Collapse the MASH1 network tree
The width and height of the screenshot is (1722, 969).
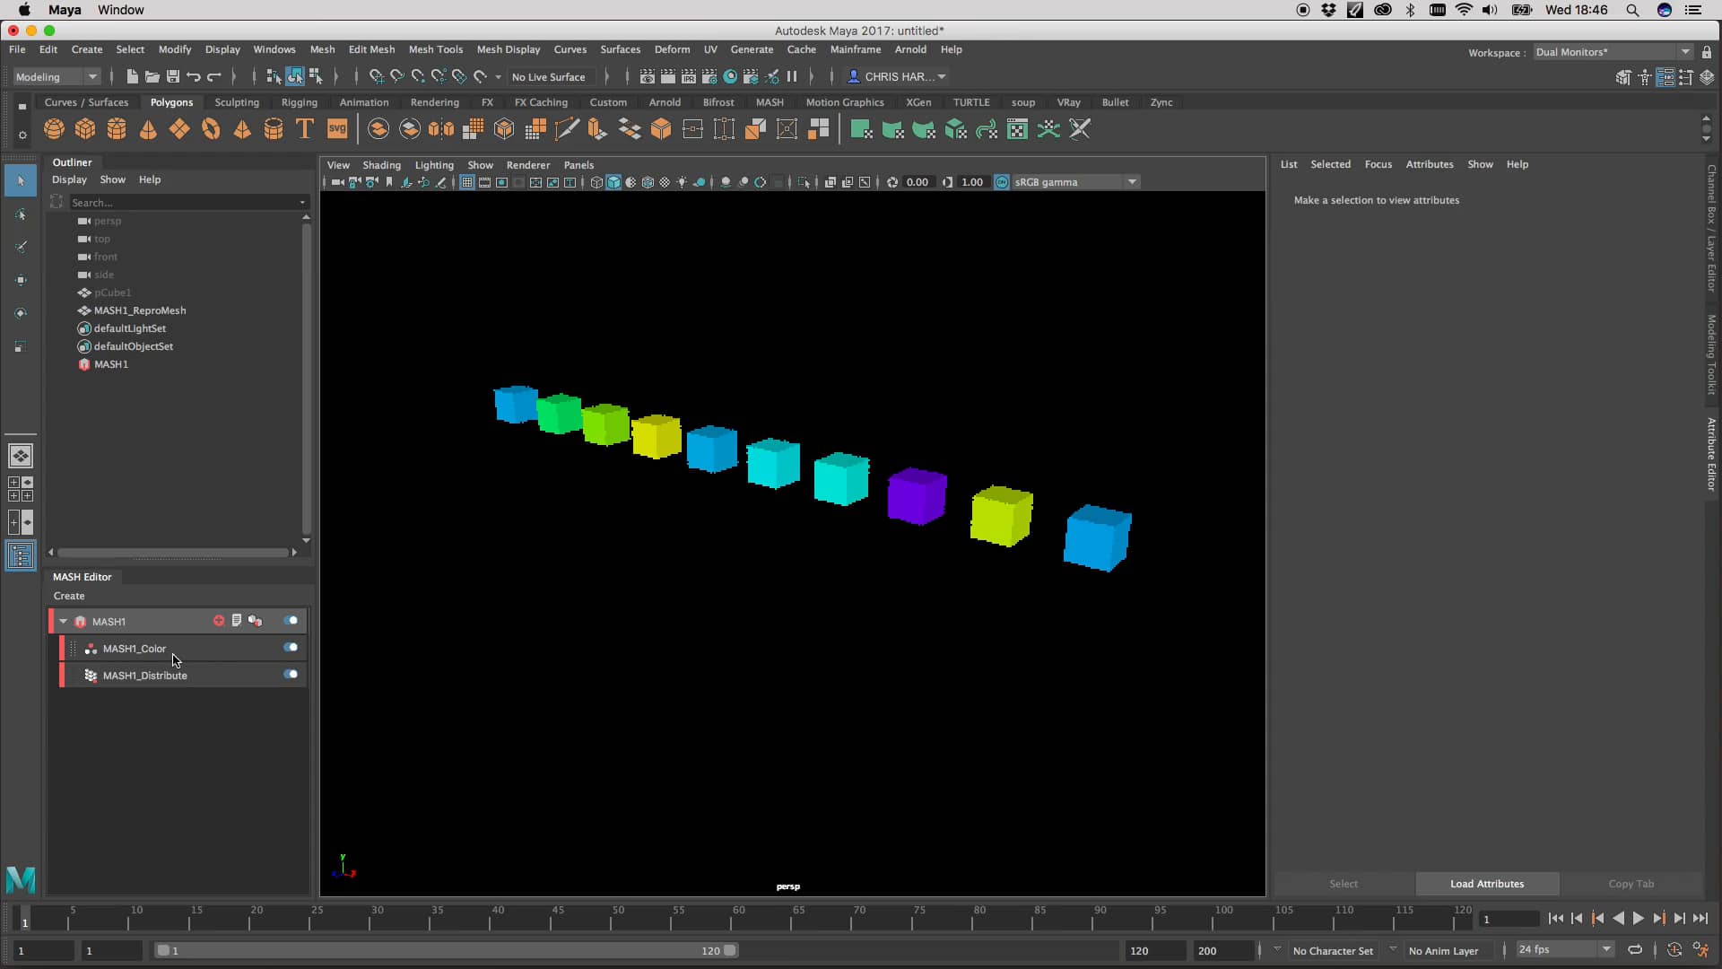63,621
